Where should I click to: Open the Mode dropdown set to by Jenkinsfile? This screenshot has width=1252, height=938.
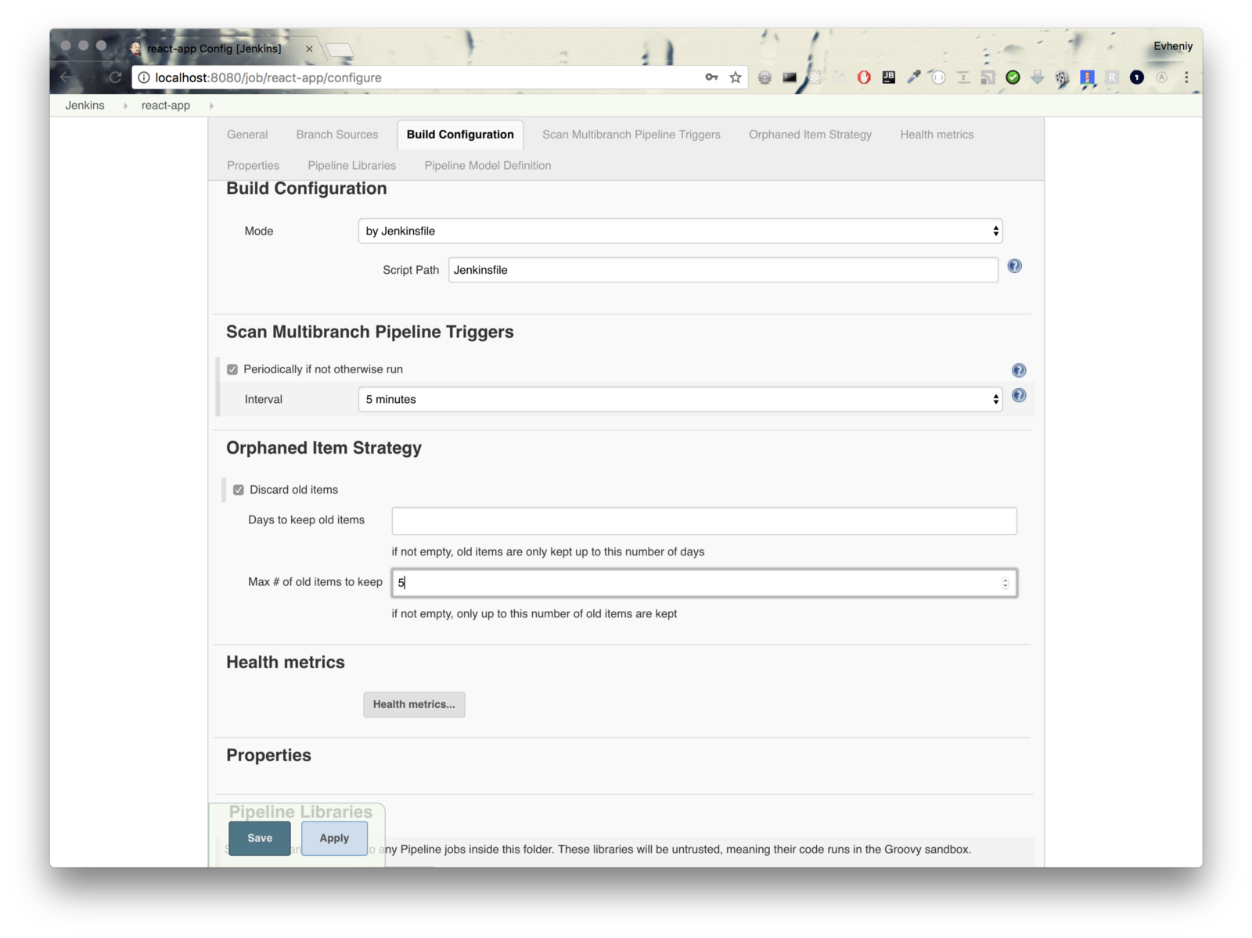(680, 231)
